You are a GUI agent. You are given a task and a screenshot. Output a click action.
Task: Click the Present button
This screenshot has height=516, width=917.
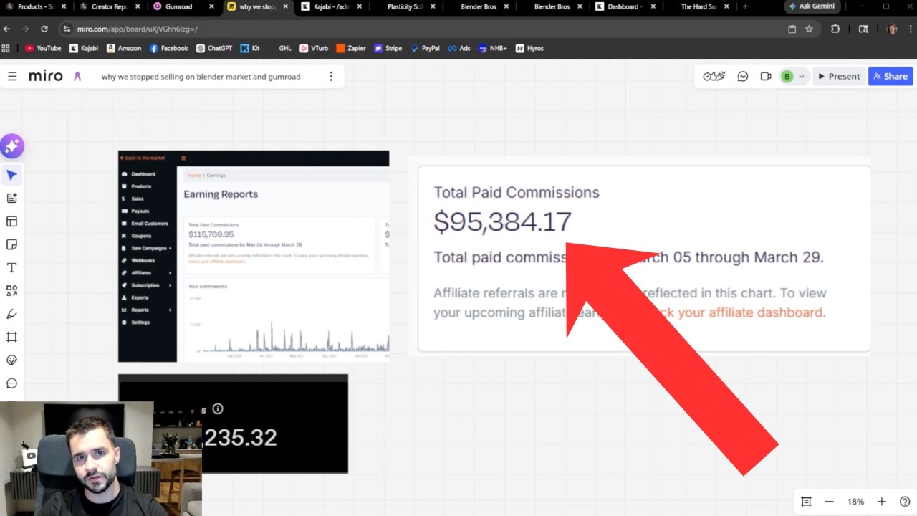839,76
